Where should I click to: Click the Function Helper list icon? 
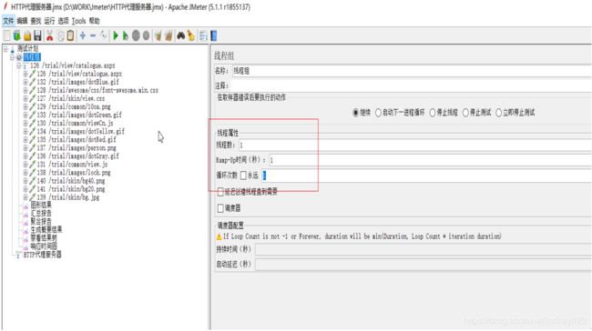203,35
